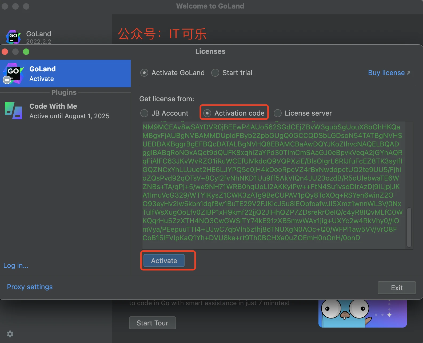This screenshot has height=343, width=423.
Task: Open Proxy settings link
Action: [30, 287]
